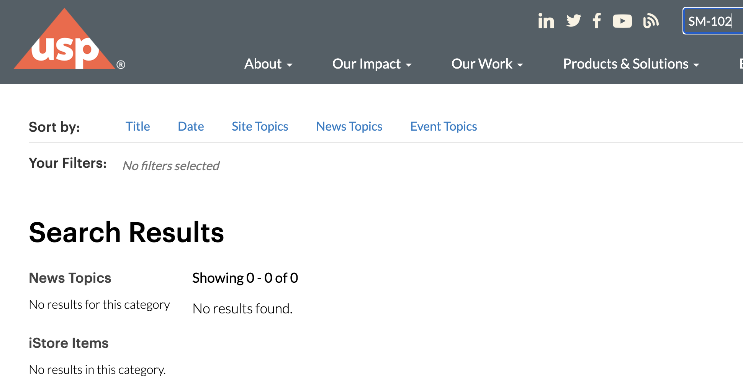Click the News Topics category heading
This screenshot has width=743, height=390.
[70, 278]
